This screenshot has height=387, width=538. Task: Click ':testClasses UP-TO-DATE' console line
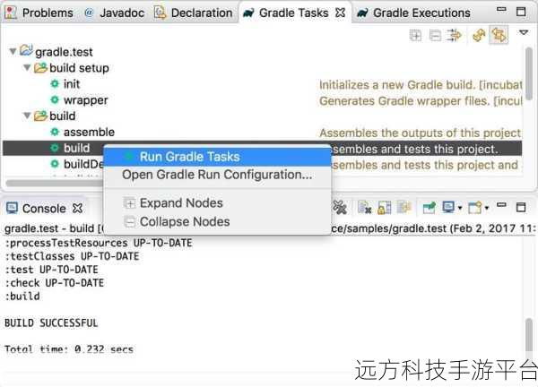pyautogui.click(x=72, y=256)
